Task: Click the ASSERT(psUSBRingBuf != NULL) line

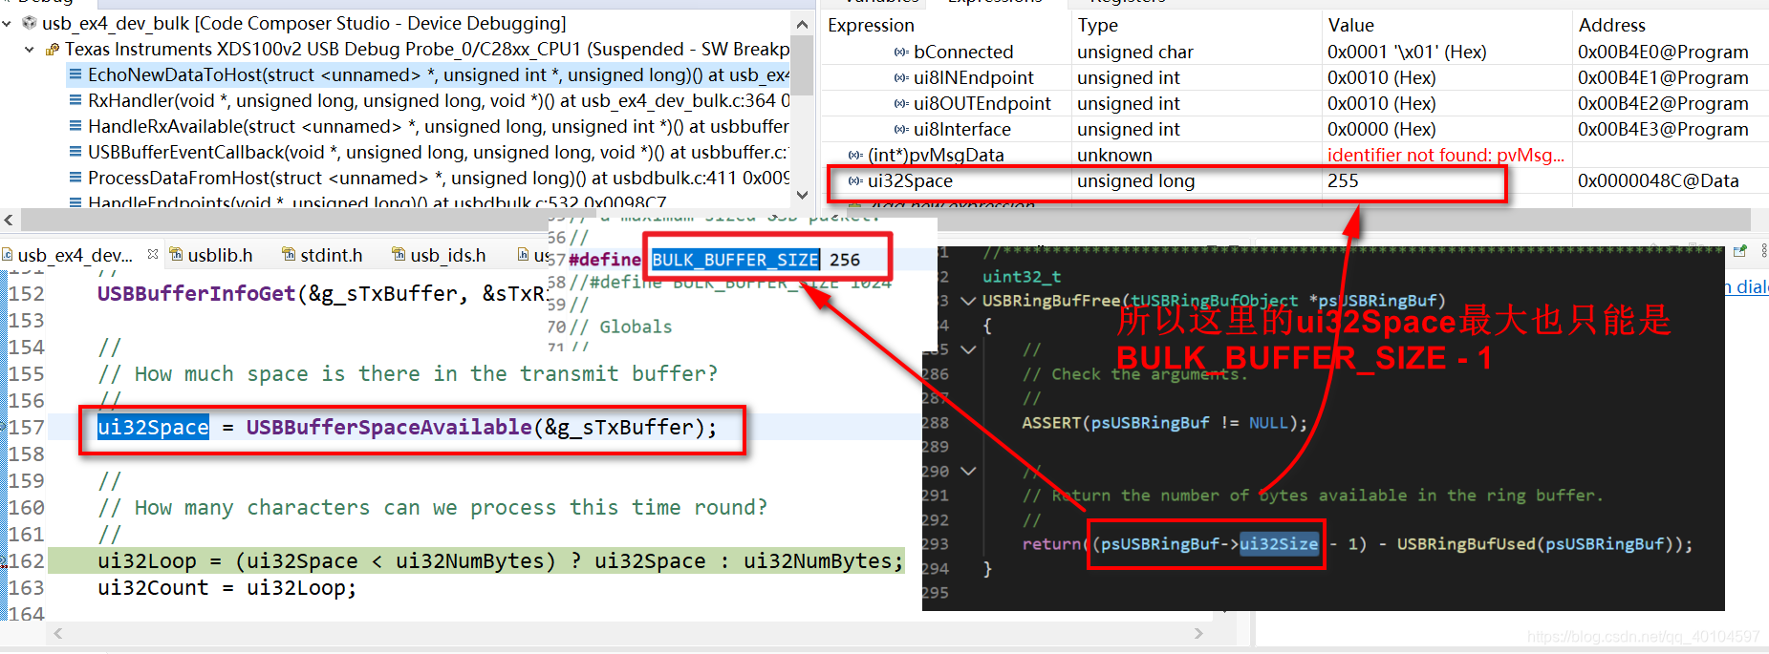Action: pyautogui.click(x=1165, y=422)
